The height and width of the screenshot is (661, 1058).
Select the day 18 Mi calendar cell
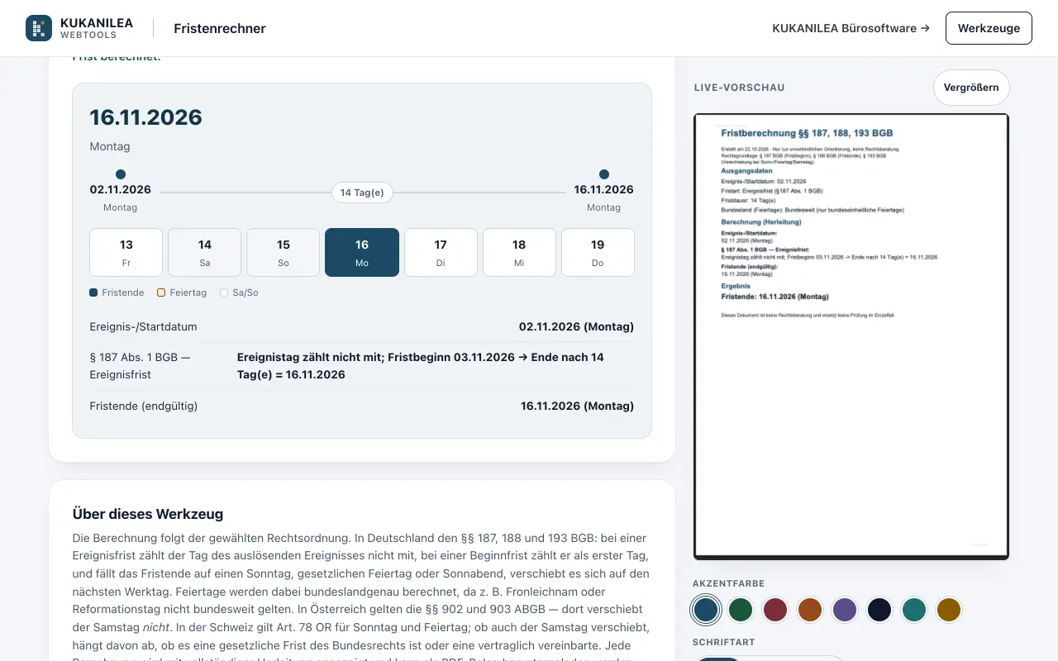click(519, 252)
